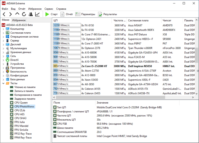Expand the Компьютер tree node
Image resolution: width=199 pixels, height=143 pixels.
(x=3, y=29)
